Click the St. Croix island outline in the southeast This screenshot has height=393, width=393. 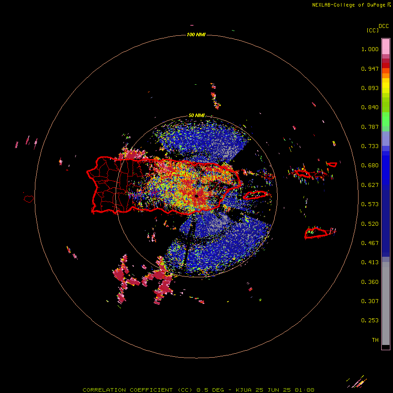316,233
